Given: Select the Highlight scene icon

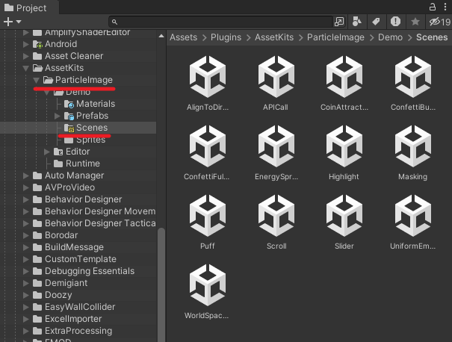Looking at the screenshot, I should [x=344, y=146].
